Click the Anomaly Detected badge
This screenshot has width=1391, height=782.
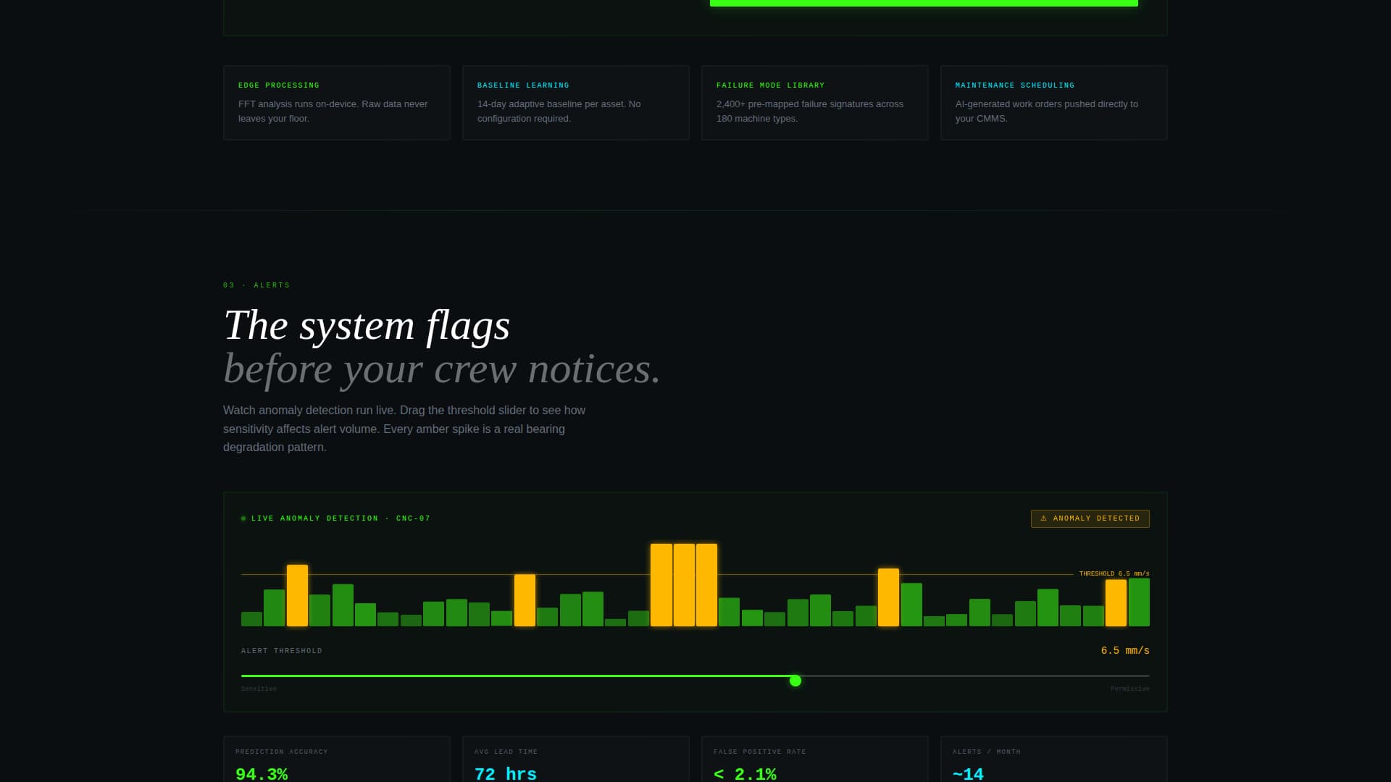(1090, 518)
